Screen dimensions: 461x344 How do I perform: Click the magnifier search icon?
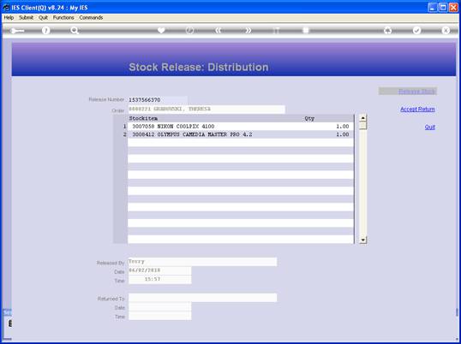coord(75,31)
